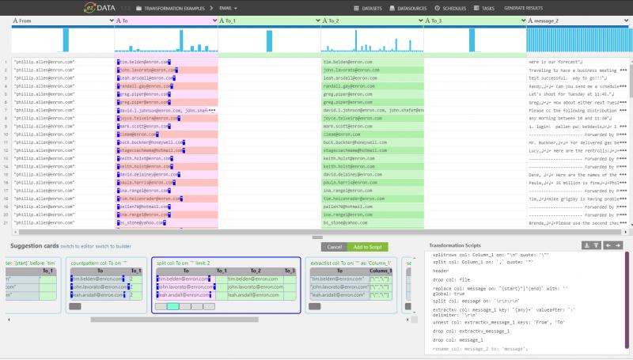Click the switch to editor link
This screenshot has width=633, height=360.
coord(77,247)
